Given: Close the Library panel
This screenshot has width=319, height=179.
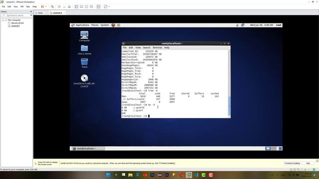Looking at the screenshot, I should [31, 11].
